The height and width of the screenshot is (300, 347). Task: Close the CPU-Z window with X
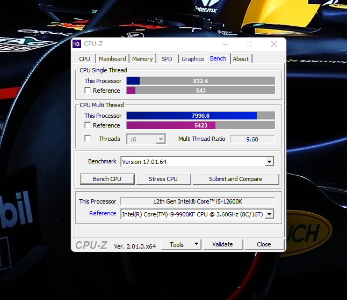click(x=274, y=44)
